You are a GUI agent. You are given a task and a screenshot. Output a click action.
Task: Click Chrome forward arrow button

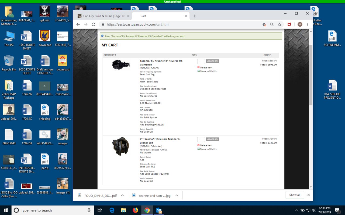[x=86, y=24]
